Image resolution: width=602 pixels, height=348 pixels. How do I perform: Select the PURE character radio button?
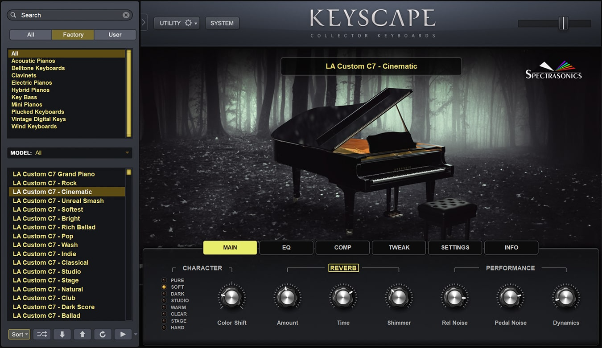(164, 280)
